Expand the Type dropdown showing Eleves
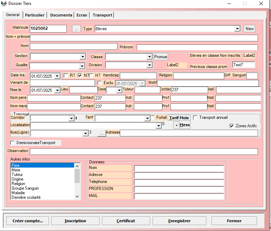Viewport: 271px width, 231px height. [237, 29]
